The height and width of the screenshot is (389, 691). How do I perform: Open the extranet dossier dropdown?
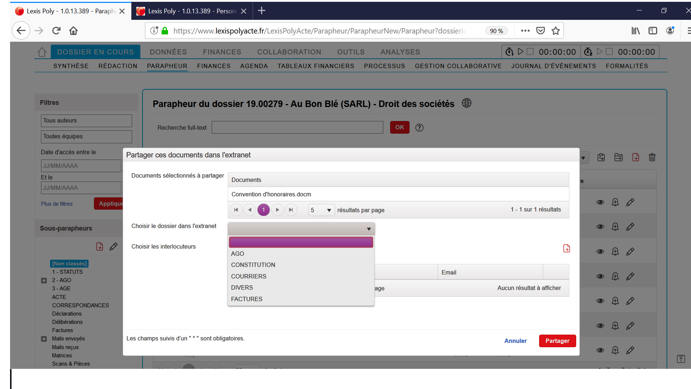301,229
